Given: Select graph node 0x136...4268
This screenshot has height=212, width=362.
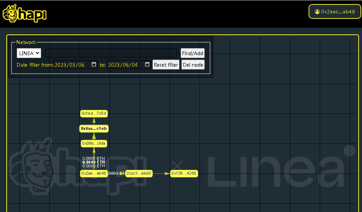Looking at the screenshot, I should tap(184, 173).
